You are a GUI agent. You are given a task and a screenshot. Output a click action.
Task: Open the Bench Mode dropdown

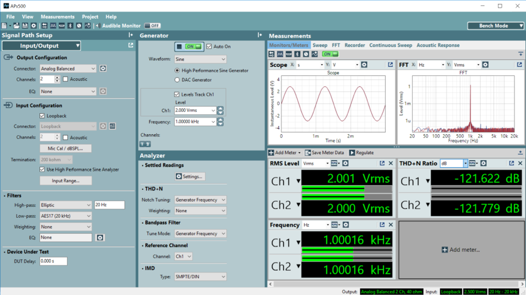[495, 25]
